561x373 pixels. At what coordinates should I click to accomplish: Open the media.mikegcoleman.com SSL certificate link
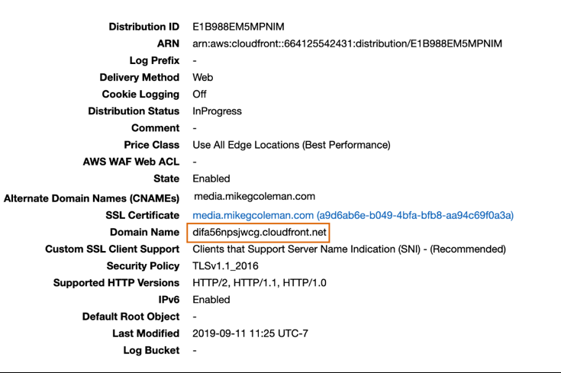click(353, 215)
